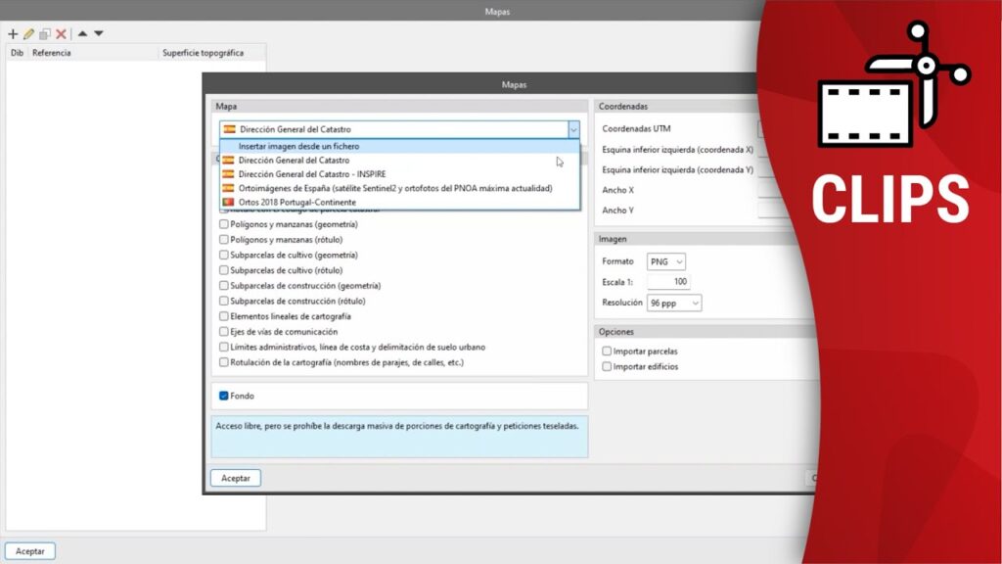
Task: Toggle the Fondo checkbox
Action: tap(224, 396)
